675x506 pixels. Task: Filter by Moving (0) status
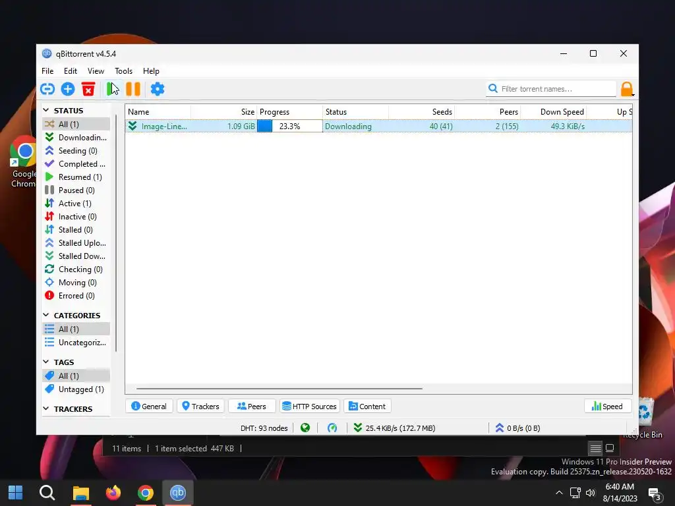point(76,282)
